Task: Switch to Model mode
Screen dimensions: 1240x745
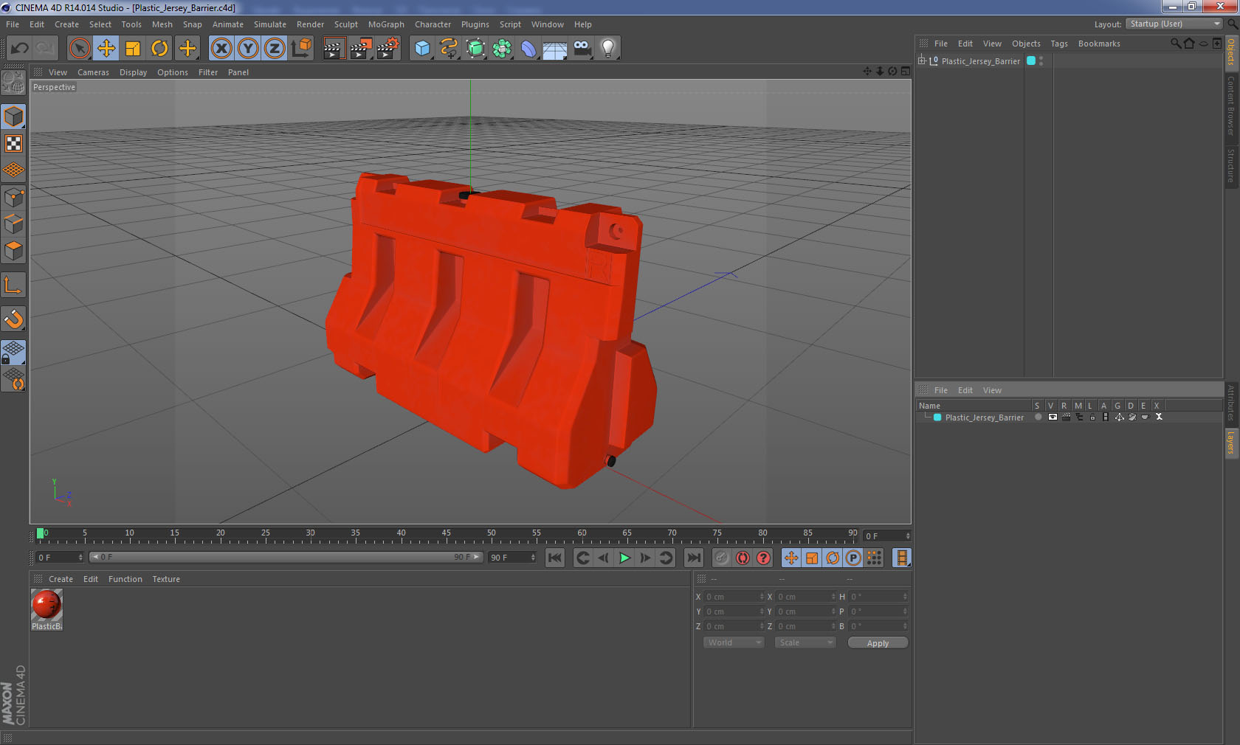Action: pos(13,117)
